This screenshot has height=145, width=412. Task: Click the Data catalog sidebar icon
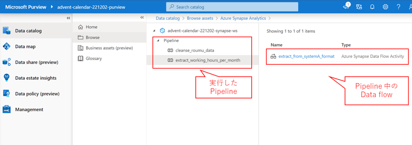[x=7, y=31]
